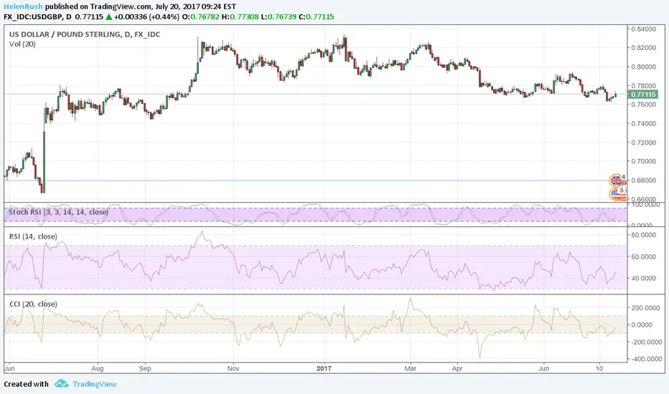Click the 80.0000 RSI axis label
The height and width of the screenshot is (394, 669).
643,235
